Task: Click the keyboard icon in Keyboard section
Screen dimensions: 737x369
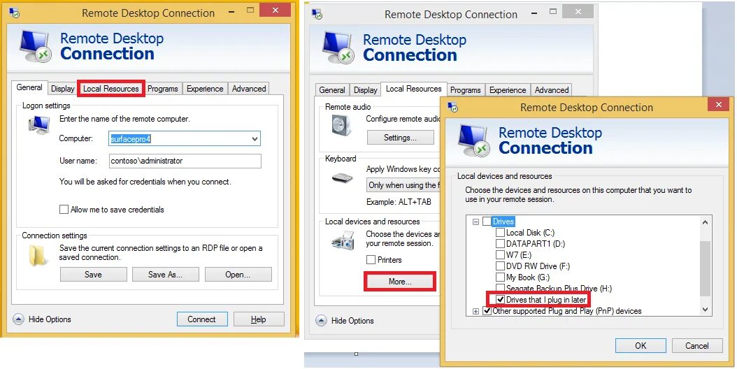Action: (x=342, y=178)
